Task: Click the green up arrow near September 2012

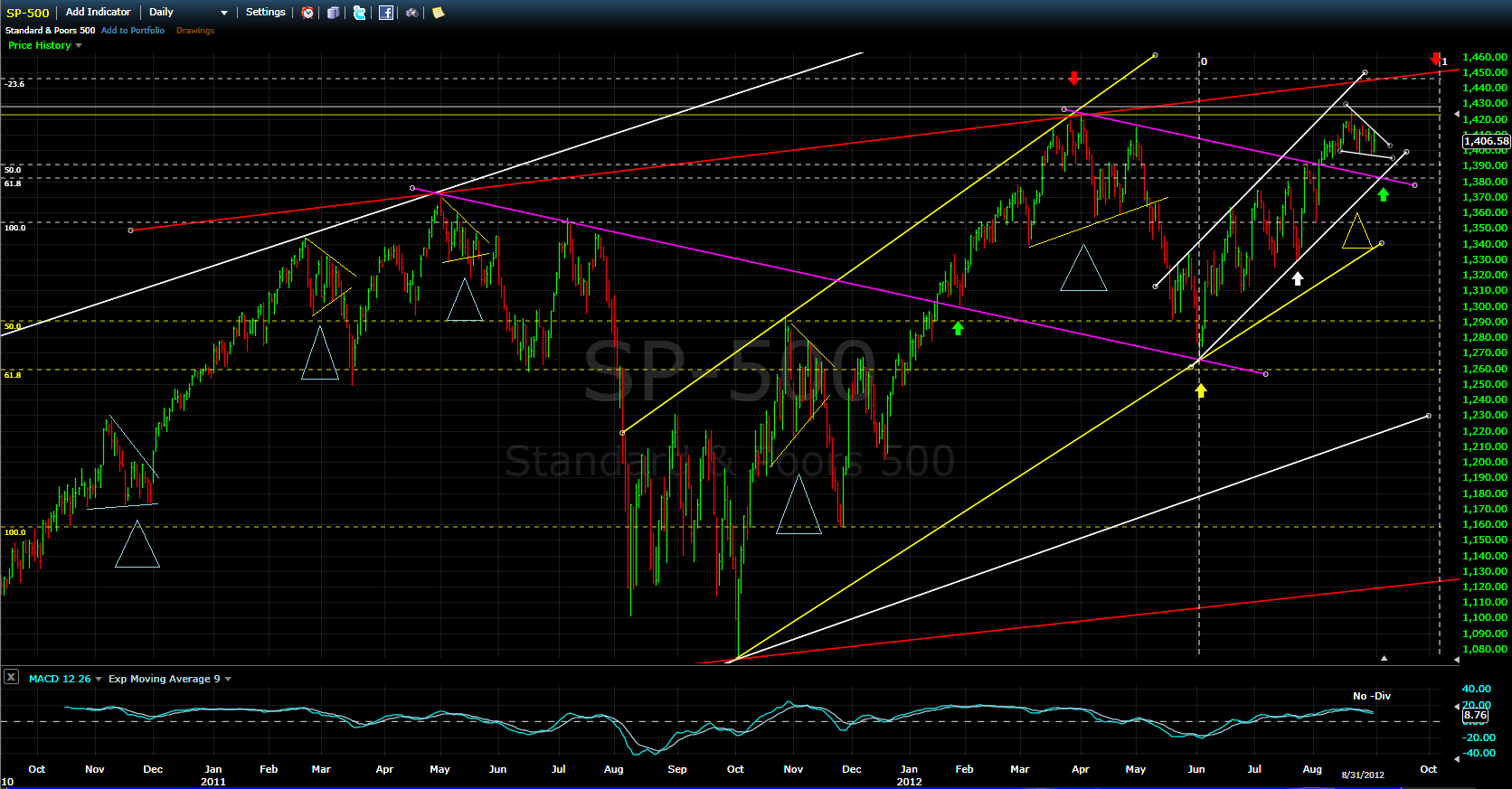Action: [x=1383, y=194]
